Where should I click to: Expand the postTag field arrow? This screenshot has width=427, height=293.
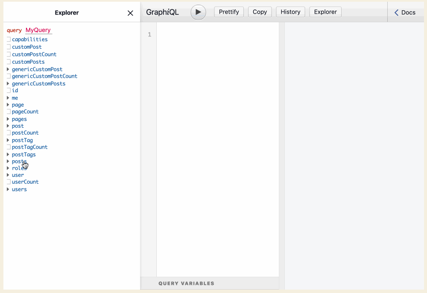pos(8,140)
